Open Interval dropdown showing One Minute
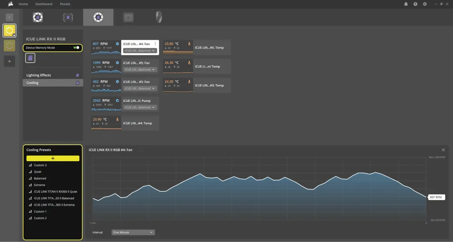This screenshot has height=242, width=453. point(133,233)
